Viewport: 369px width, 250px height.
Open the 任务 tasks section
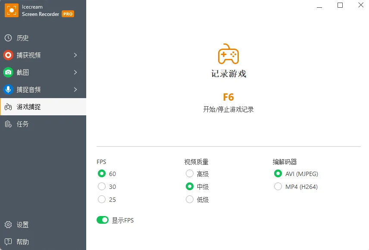tap(43, 124)
